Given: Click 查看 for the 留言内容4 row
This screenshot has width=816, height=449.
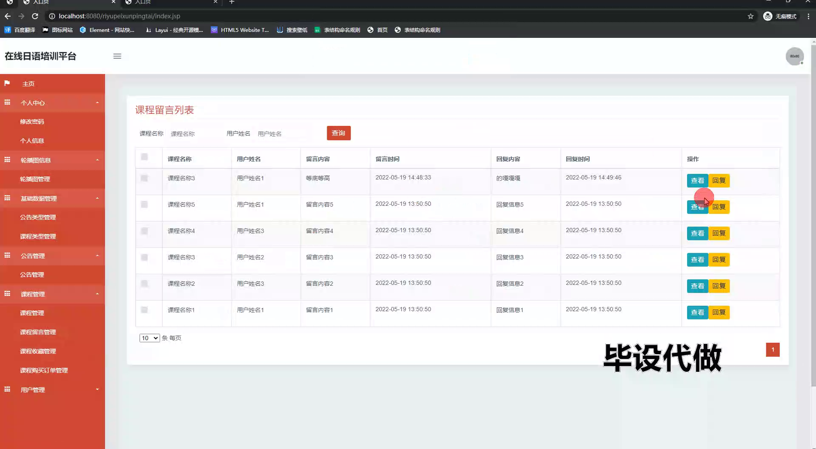Looking at the screenshot, I should coord(697,233).
